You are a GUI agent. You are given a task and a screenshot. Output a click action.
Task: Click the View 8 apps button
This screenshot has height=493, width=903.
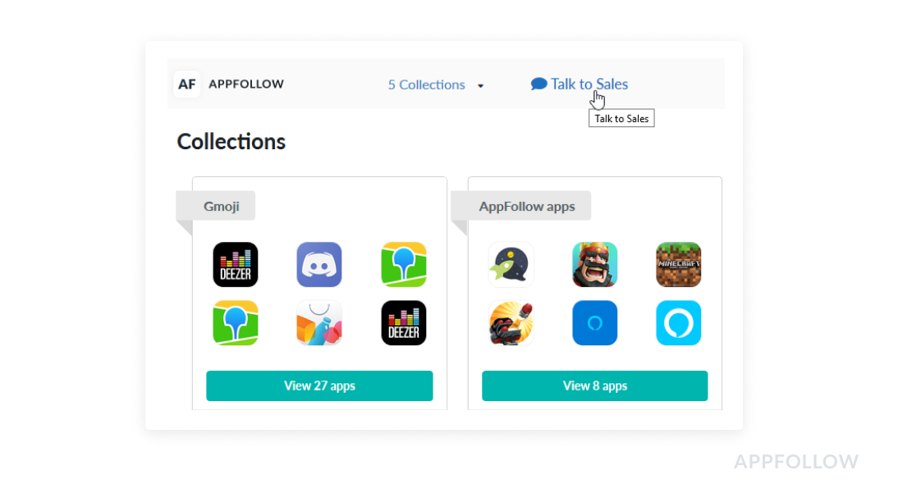point(595,386)
